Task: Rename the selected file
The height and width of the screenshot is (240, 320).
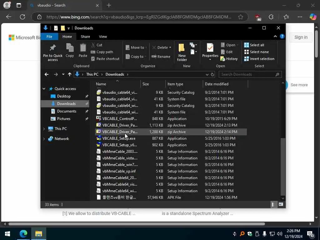Action: 161,57
